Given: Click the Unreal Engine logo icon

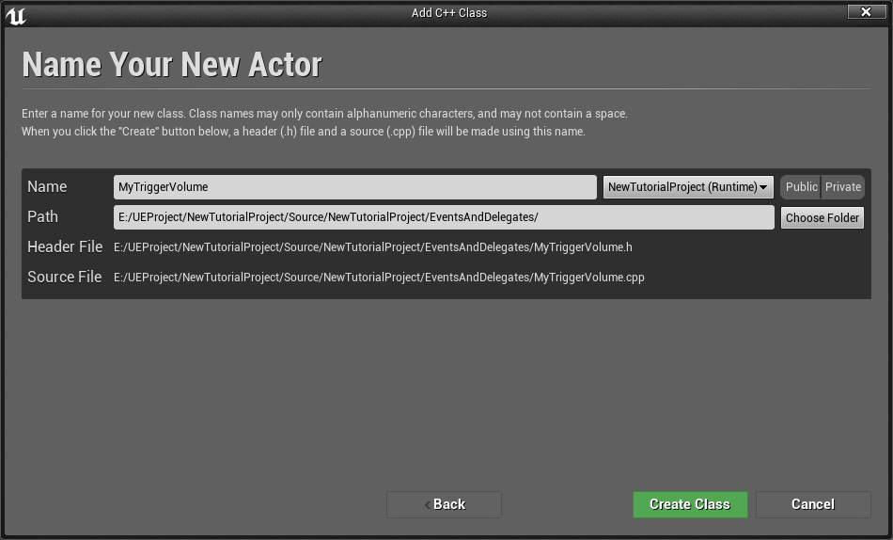Looking at the screenshot, I should click(15, 16).
